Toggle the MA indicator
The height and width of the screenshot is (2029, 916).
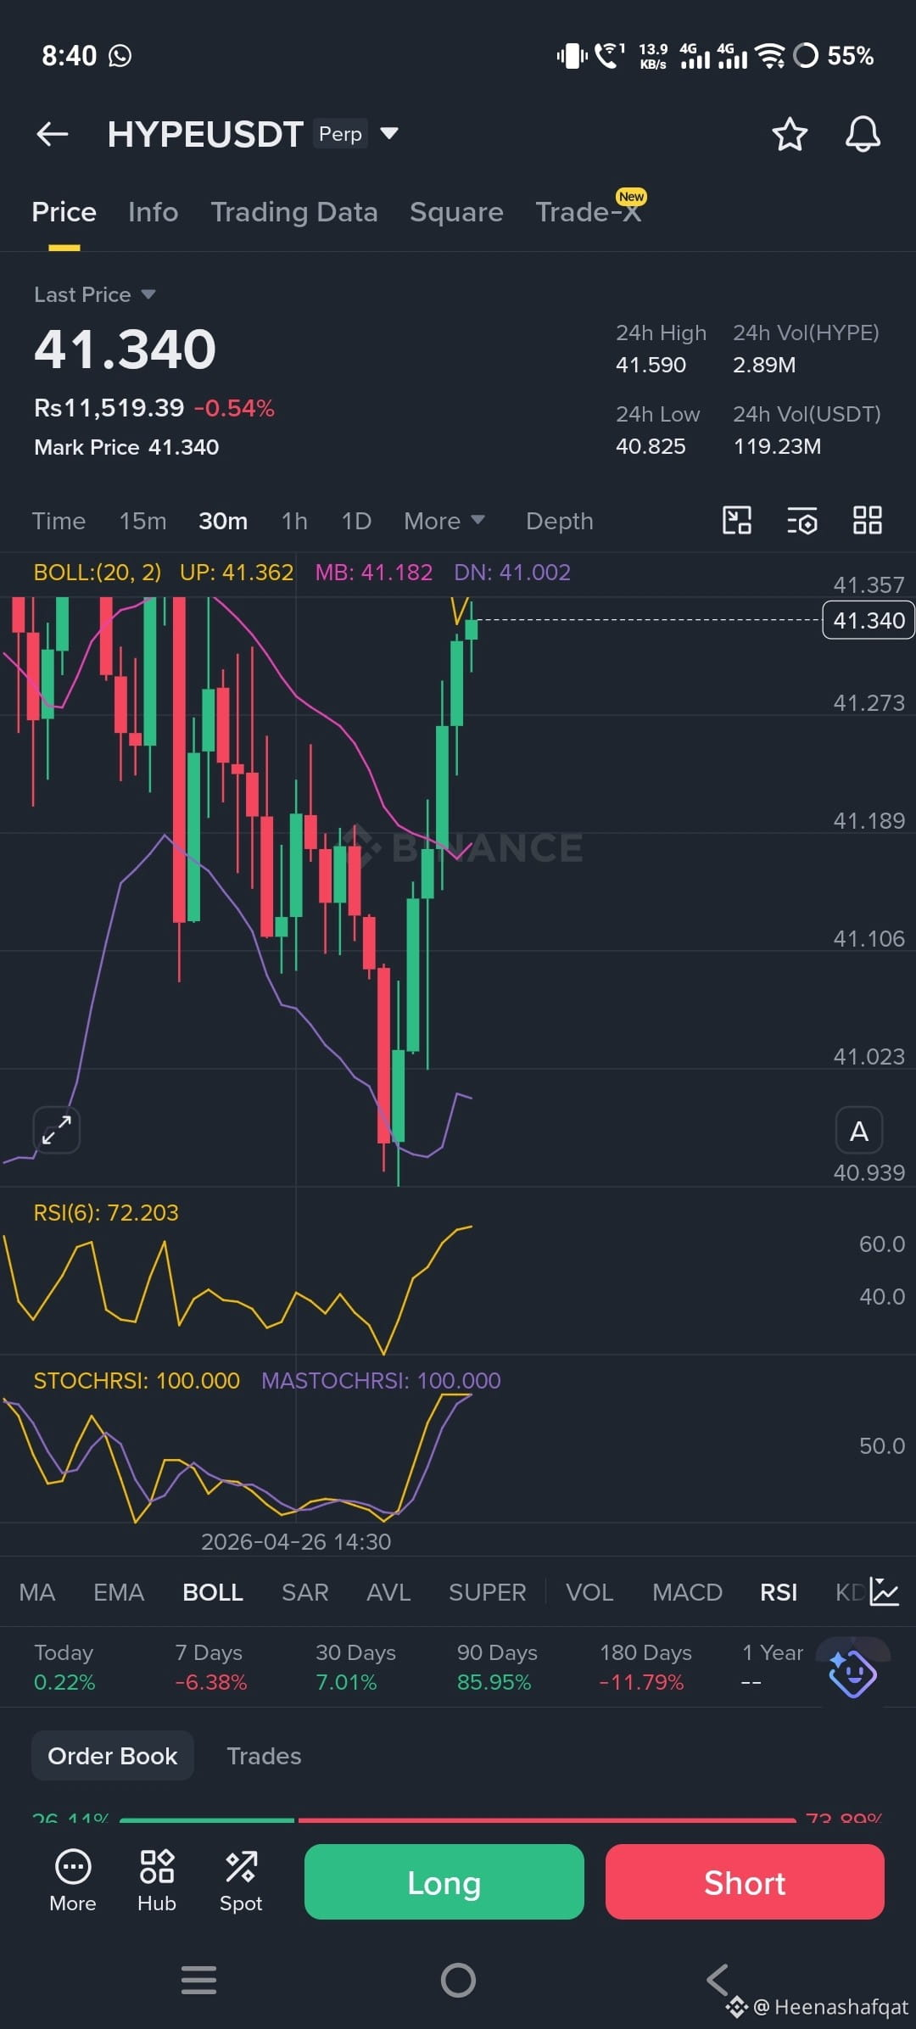point(37,1592)
